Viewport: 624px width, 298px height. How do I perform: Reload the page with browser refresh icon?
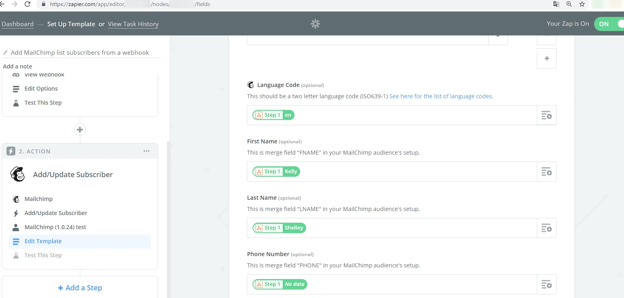[27, 4]
